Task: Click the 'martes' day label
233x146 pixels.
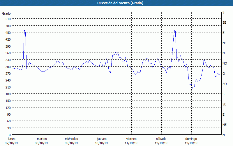Action: point(42,139)
